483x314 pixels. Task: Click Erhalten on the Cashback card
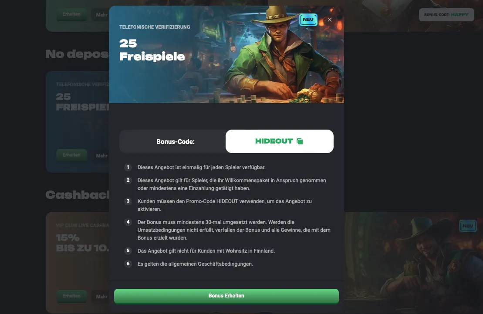[x=71, y=296]
